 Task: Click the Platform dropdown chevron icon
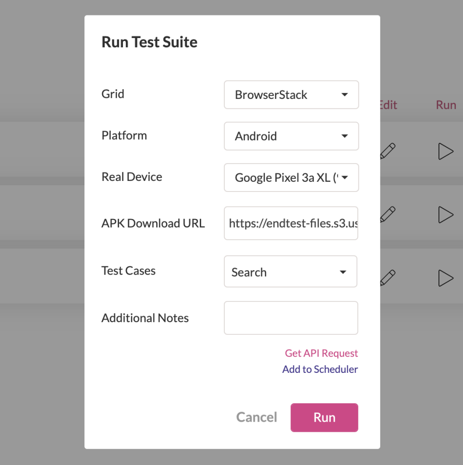[345, 136]
